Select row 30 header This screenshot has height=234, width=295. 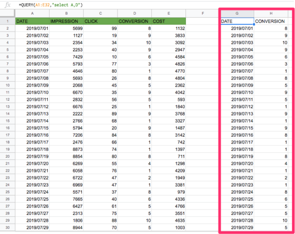coord(7,228)
